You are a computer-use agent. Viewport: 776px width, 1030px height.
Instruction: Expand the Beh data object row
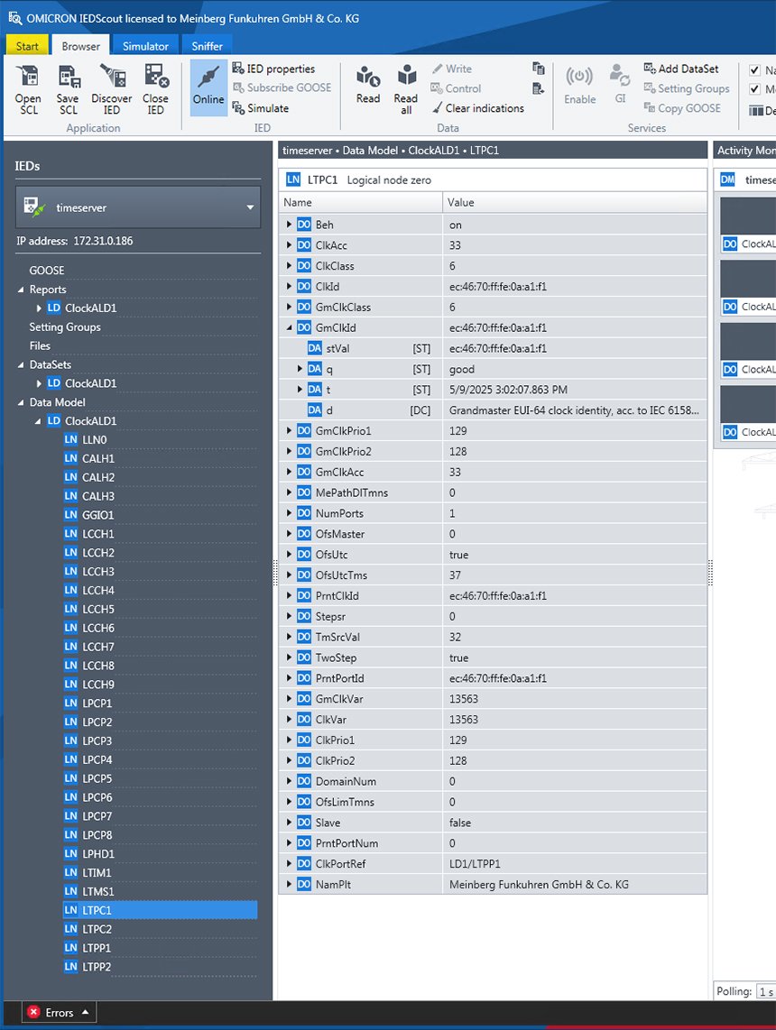287,225
